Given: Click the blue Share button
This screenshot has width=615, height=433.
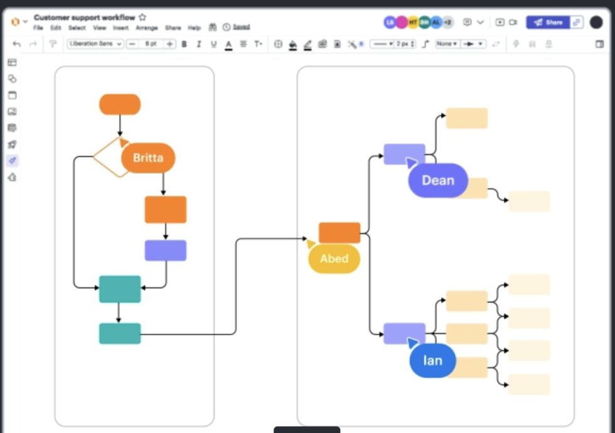Looking at the screenshot, I should tap(547, 22).
